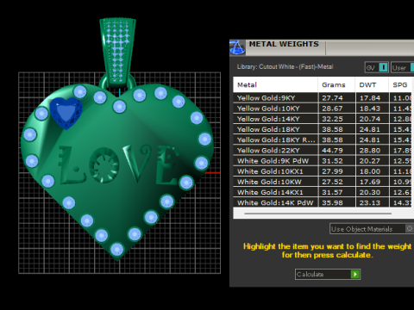Viewport: 414px width, 310px height.
Task: Select the White Gold:10KW row
Action: pos(323,182)
